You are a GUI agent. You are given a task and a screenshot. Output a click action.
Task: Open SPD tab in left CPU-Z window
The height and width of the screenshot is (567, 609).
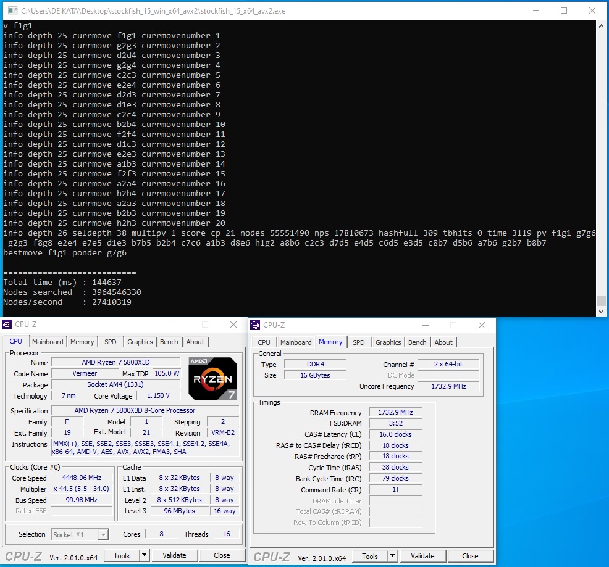111,342
